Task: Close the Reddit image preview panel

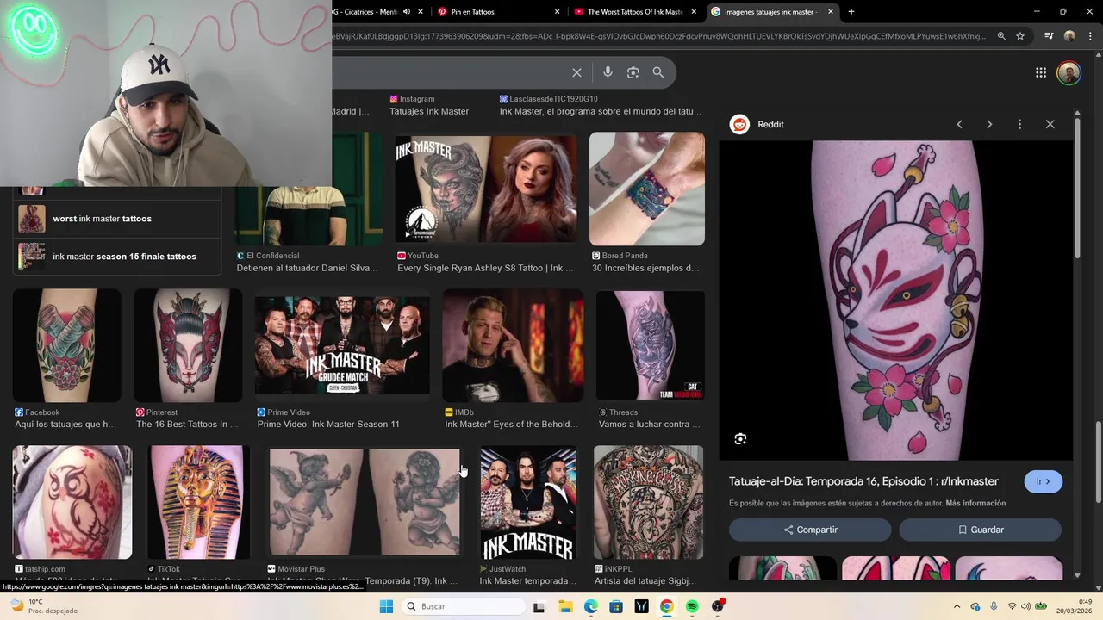Action: pyautogui.click(x=1050, y=124)
